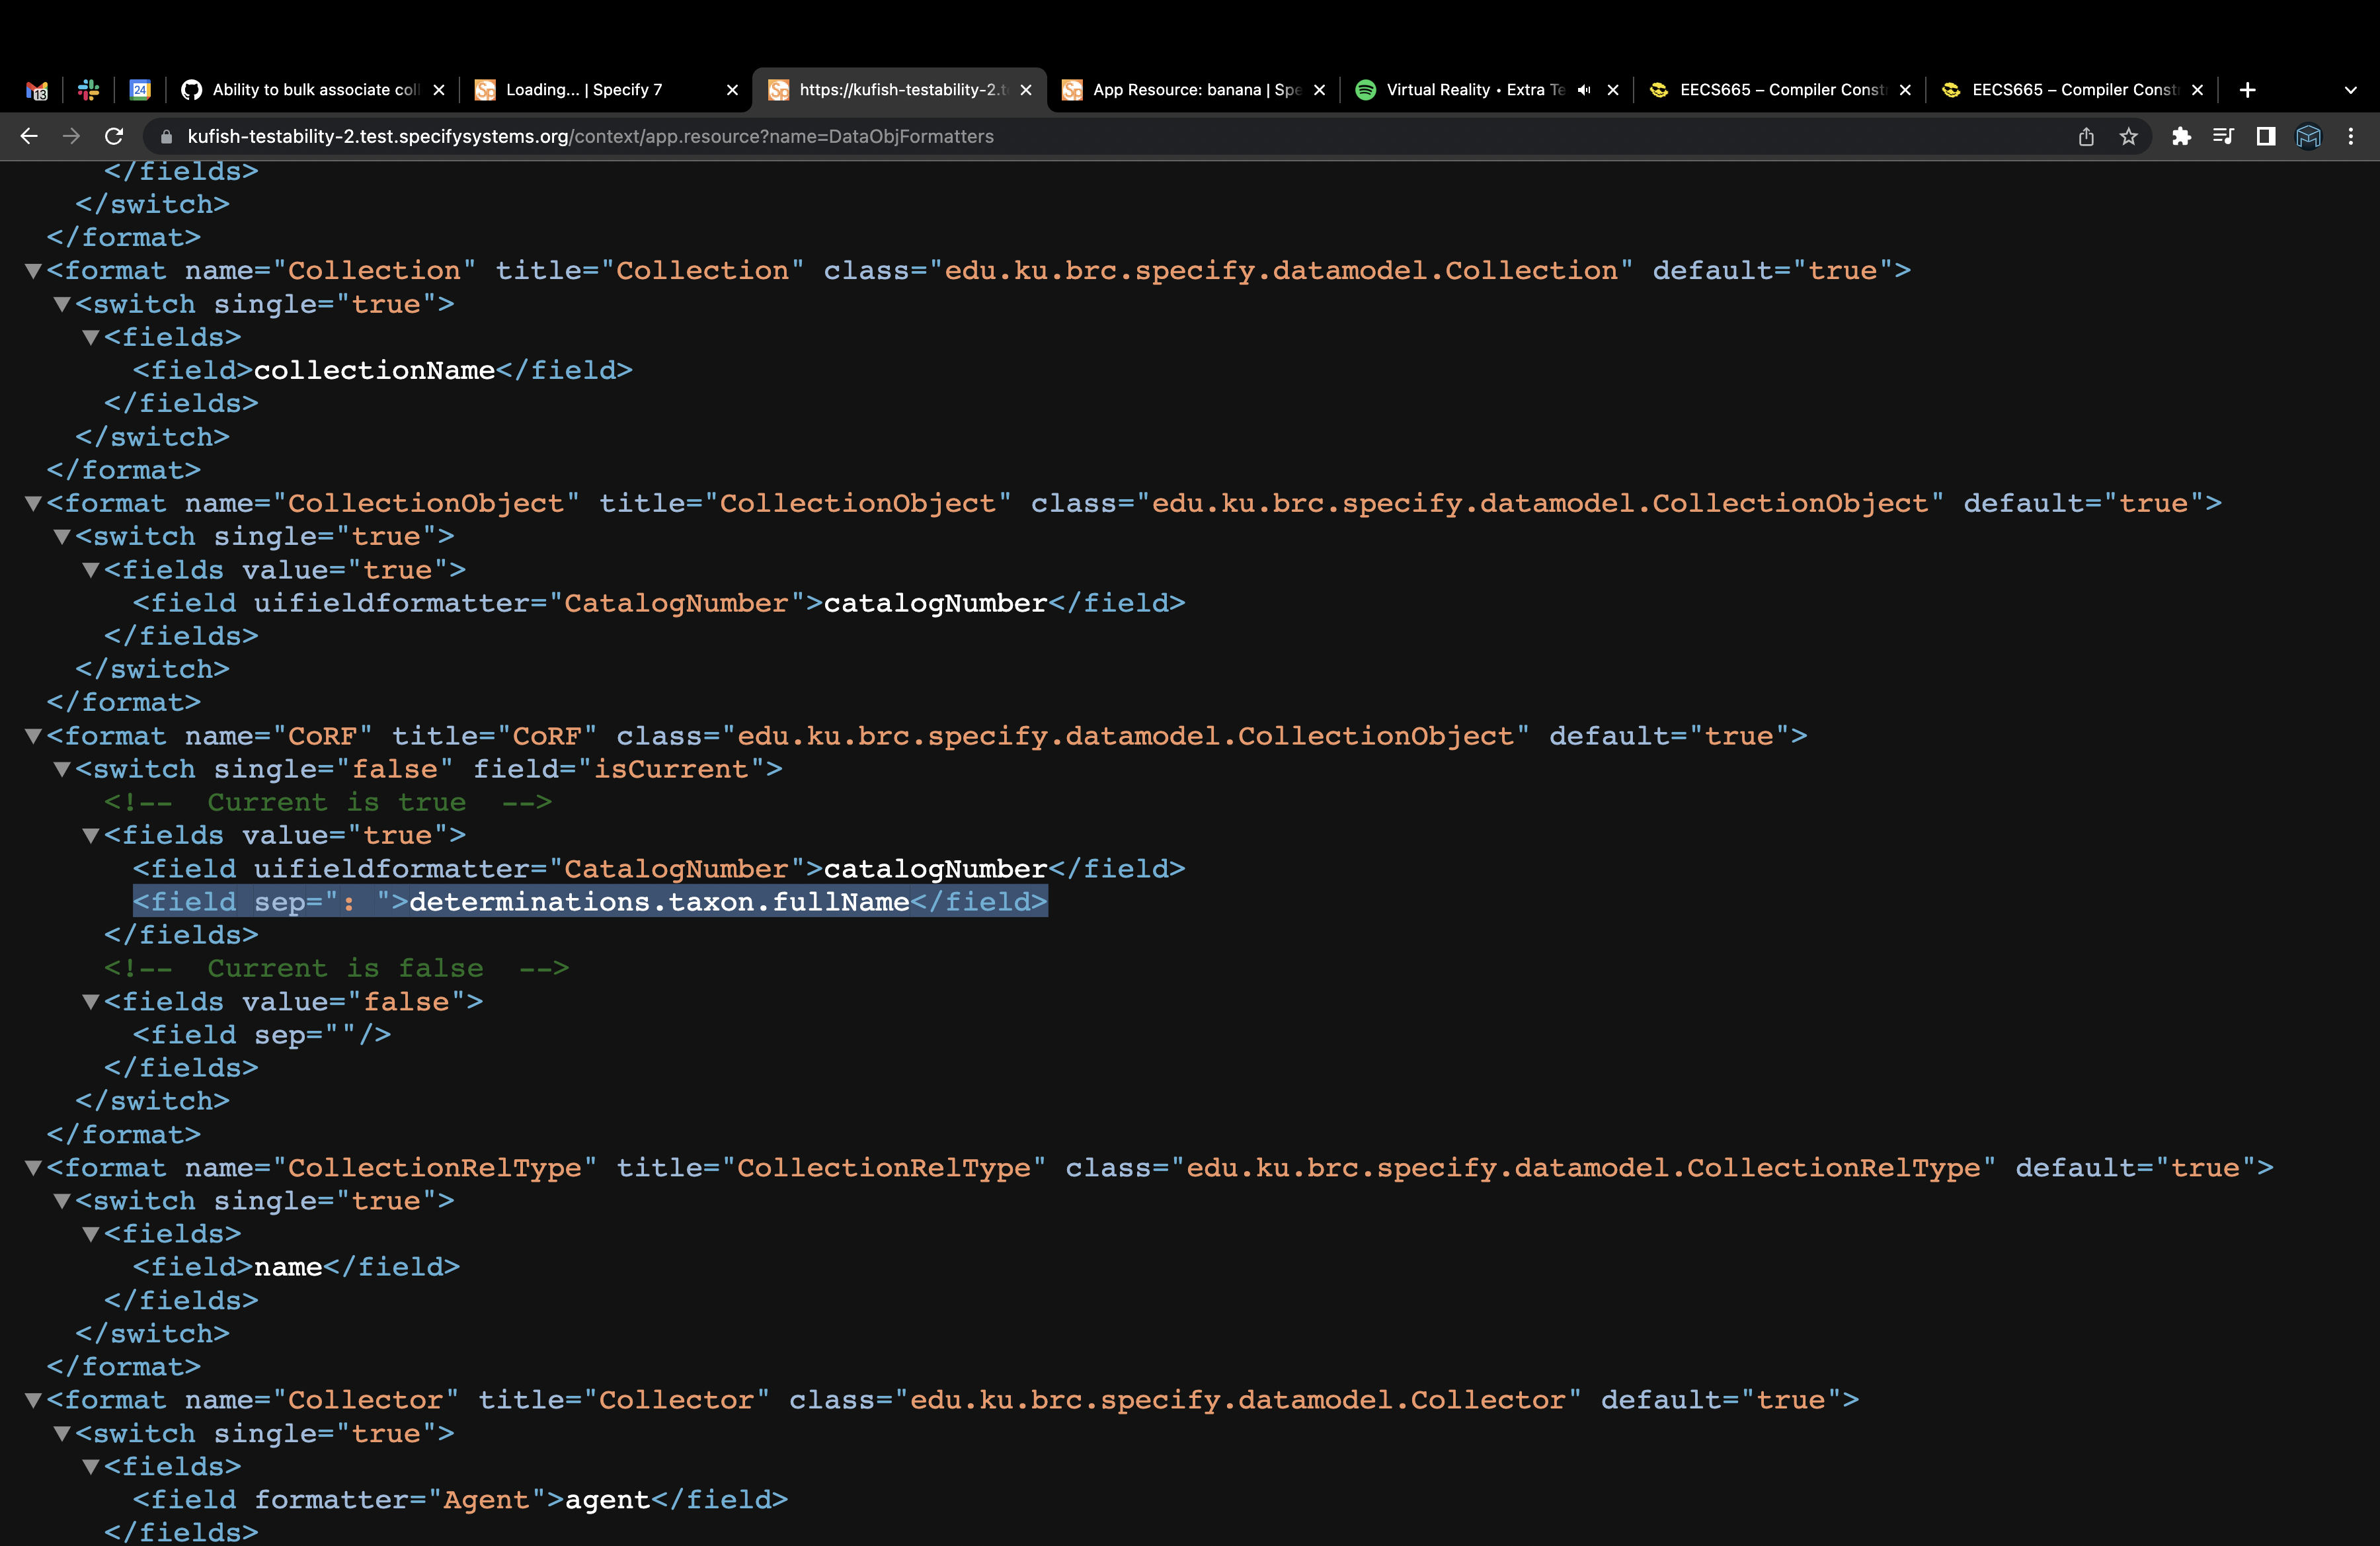Click the browser back button
This screenshot has width=2380, height=1546.
tap(28, 137)
